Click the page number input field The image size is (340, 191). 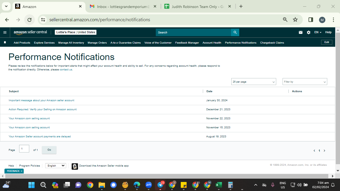point(24,149)
